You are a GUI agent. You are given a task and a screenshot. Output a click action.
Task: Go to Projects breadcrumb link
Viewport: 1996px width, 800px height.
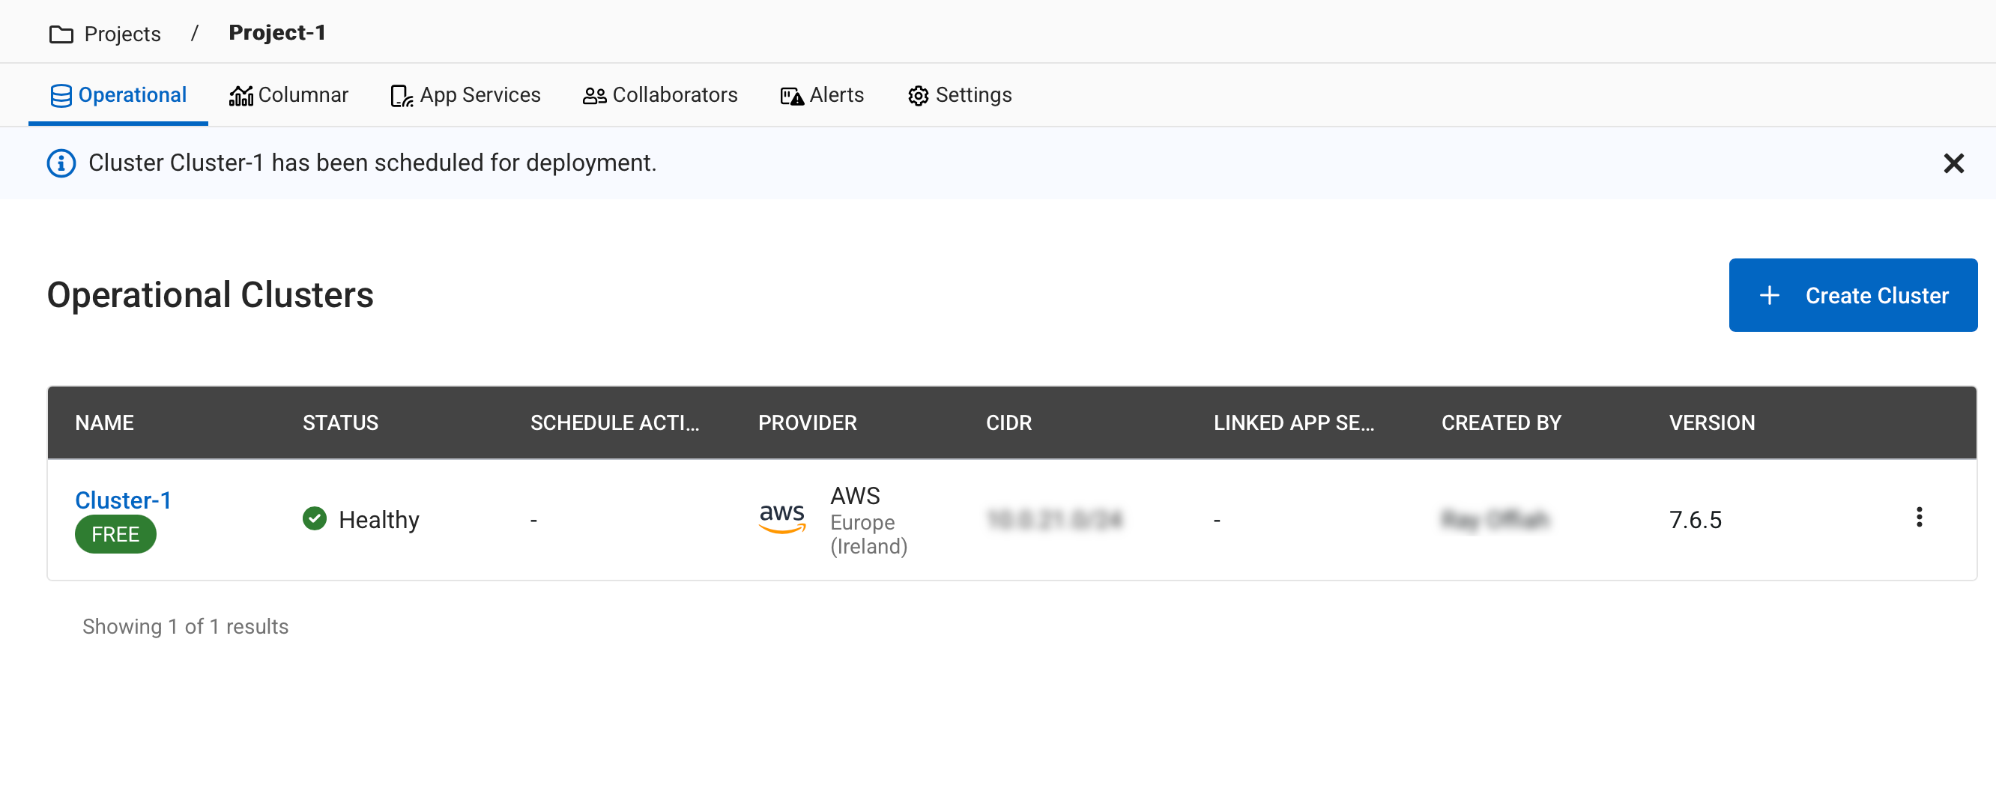point(121,34)
